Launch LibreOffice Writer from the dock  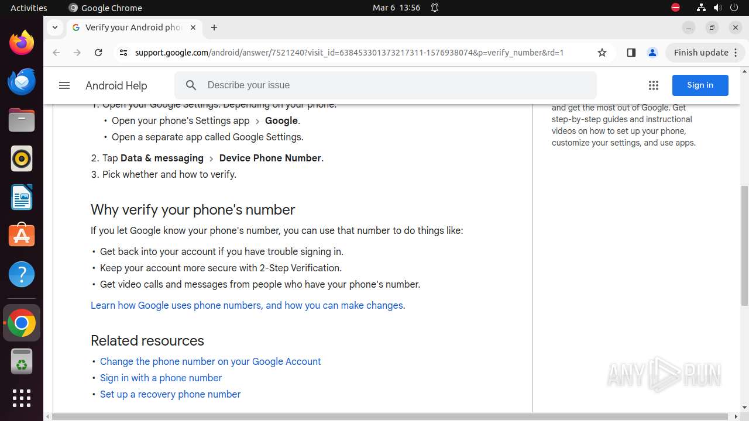click(22, 197)
